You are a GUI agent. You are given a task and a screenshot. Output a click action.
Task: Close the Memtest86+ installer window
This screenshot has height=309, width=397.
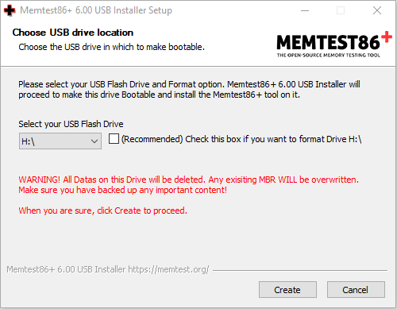(377, 10)
